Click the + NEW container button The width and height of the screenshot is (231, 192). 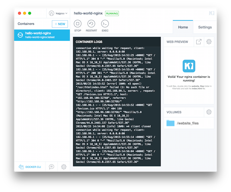60,24
